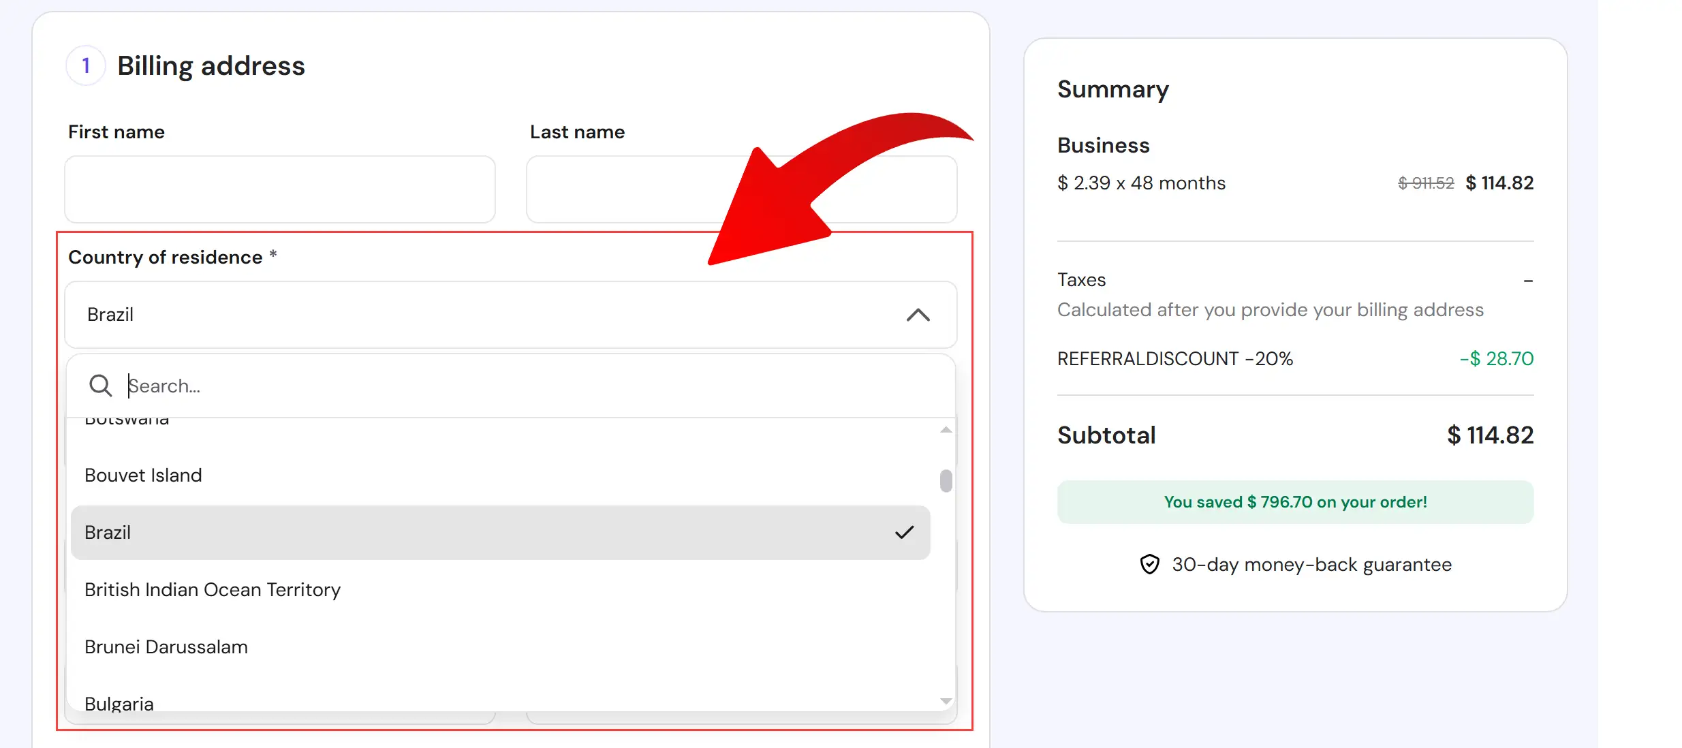
Task: Click the country search text field
Action: pyautogui.click(x=409, y=385)
